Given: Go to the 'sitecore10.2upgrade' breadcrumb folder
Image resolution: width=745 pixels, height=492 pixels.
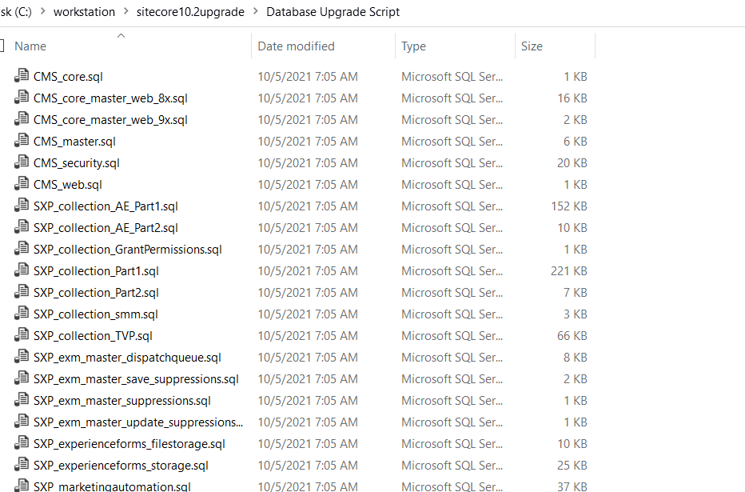Looking at the screenshot, I should [190, 12].
